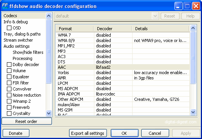Select the AC3 format row
The image size is (202, 139).
(123, 57)
